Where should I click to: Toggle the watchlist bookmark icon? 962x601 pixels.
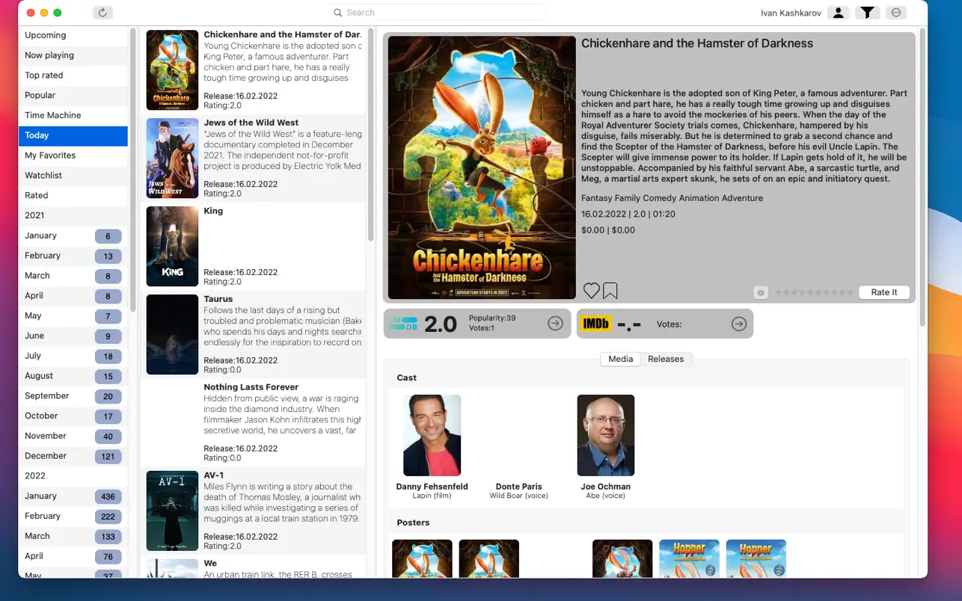(x=610, y=291)
